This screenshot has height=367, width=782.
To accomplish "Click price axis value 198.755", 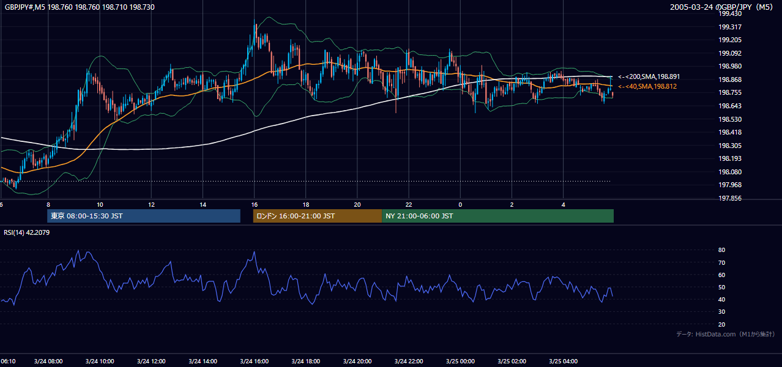I will (x=730, y=93).
